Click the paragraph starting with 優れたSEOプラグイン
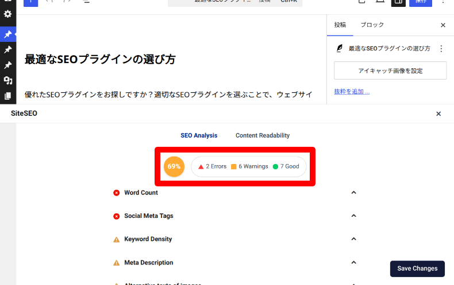 coord(168,95)
